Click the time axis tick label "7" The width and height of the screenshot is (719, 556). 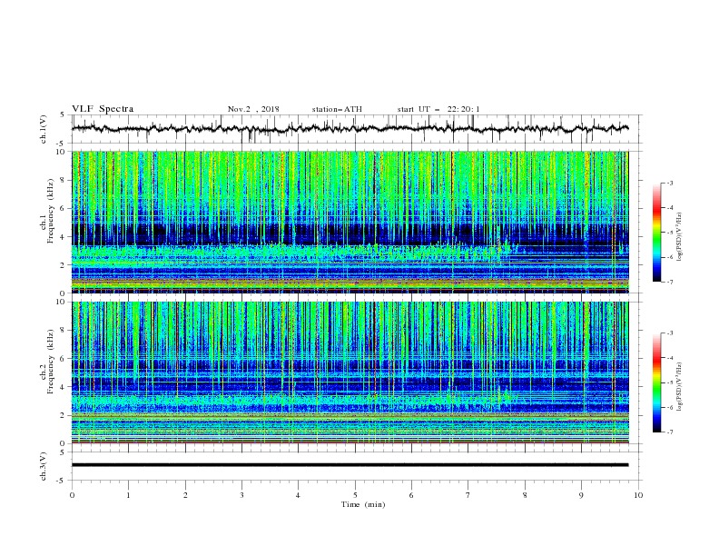[468, 495]
